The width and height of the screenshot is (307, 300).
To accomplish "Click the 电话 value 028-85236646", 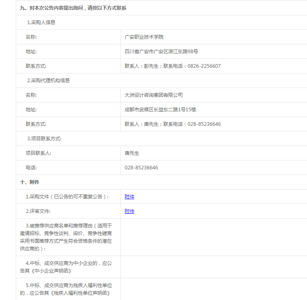I will click(141, 168).
